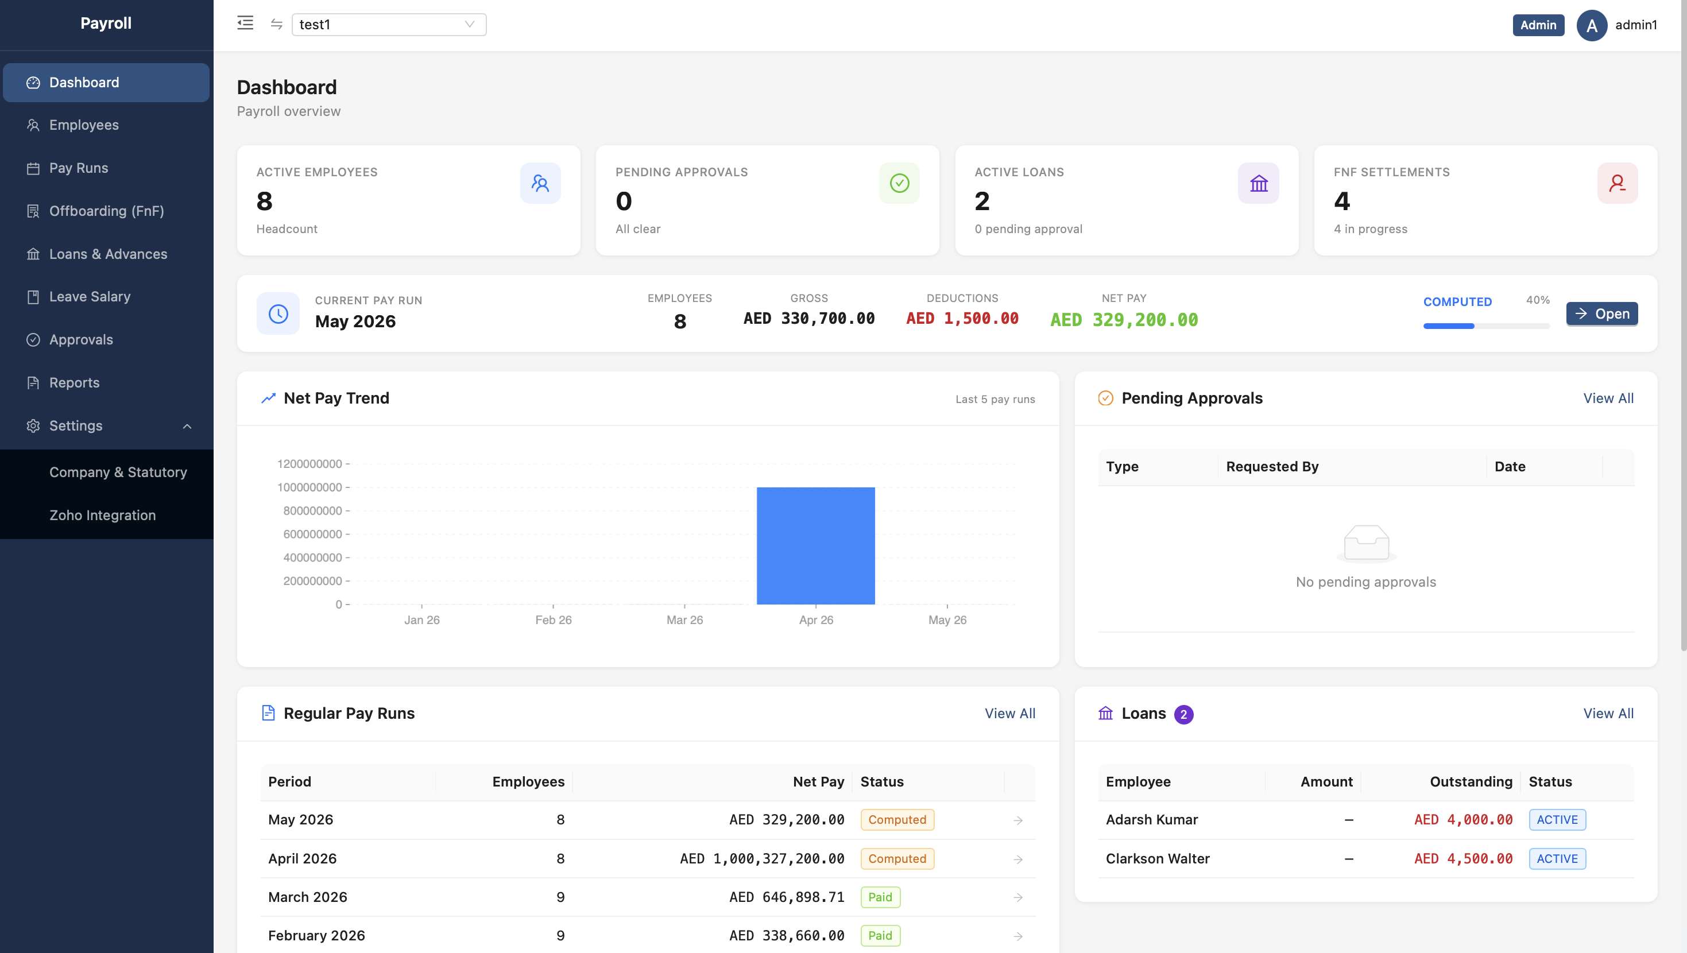This screenshot has width=1687, height=953.
Task: Click AED 1,000,327,200.00 net pay cell
Action: click(x=761, y=859)
